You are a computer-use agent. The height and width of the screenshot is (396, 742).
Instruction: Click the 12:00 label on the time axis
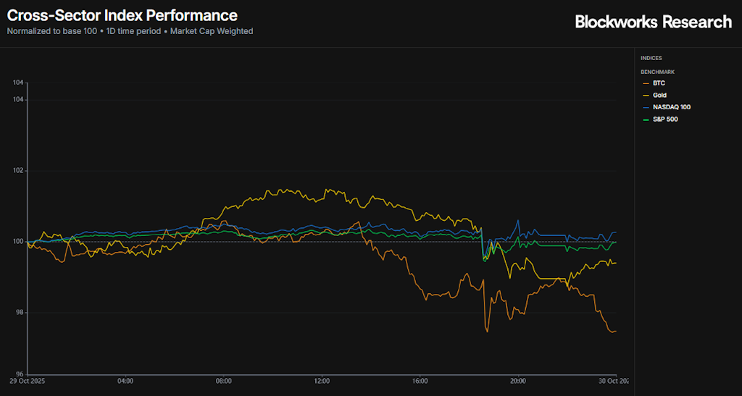pyautogui.click(x=322, y=381)
